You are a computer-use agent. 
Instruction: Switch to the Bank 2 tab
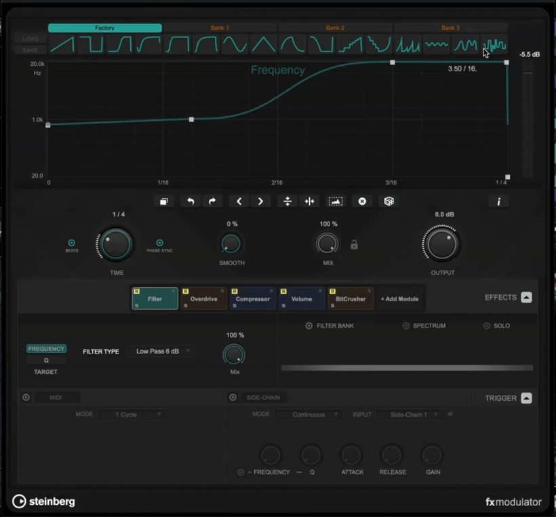[336, 28]
